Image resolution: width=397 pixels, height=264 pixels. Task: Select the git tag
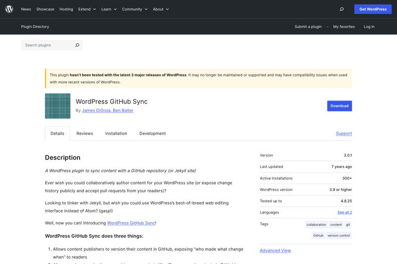348,224
